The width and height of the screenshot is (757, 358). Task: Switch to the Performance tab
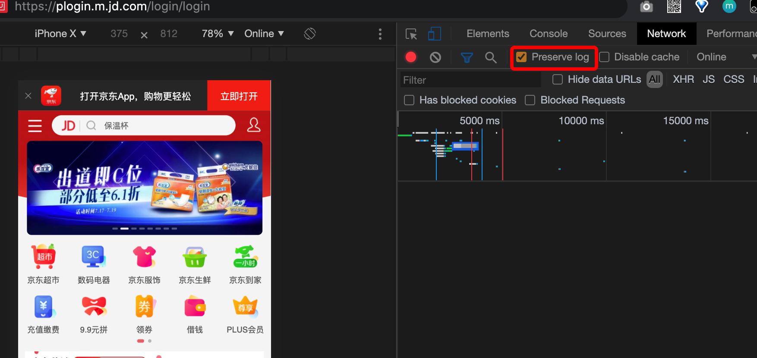[x=732, y=34]
